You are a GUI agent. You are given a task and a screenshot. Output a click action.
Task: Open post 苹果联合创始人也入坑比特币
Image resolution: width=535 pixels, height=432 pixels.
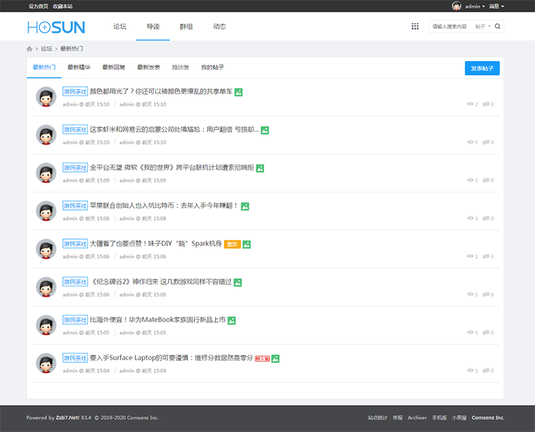pyautogui.click(x=164, y=206)
